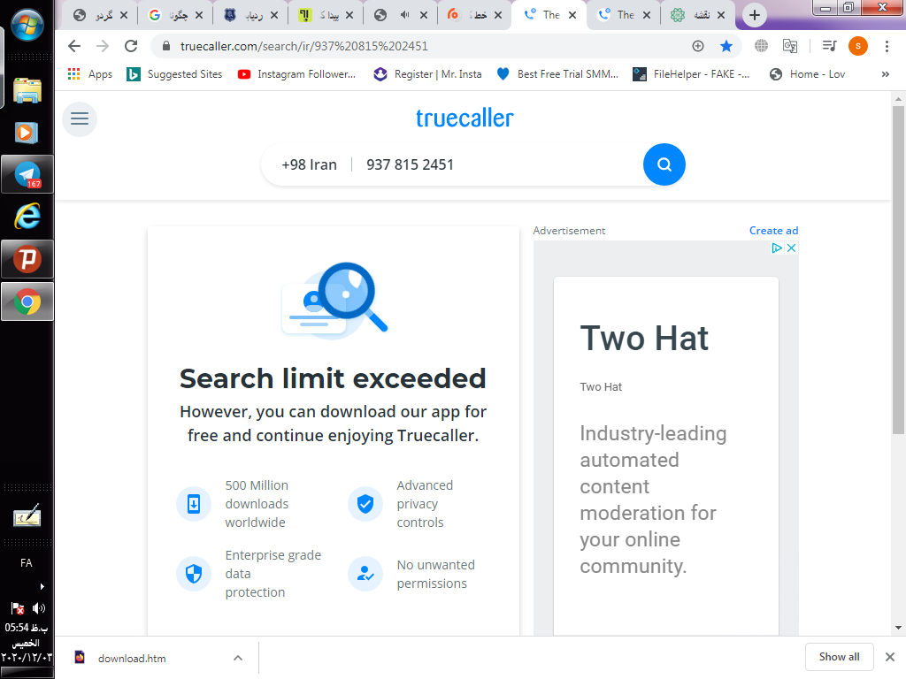This screenshot has height=679, width=906.
Task: Open download.htm options arrow
Action: [237, 658]
